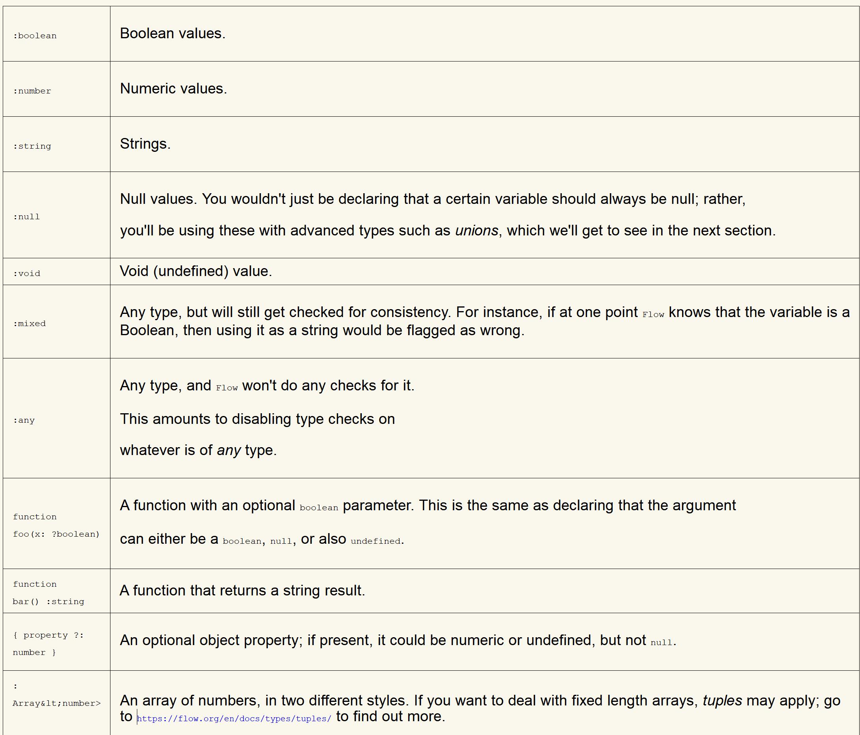Click the "foo(x: ?boolean)" code text
Viewport: 860px width, 735px height.
coord(56,534)
